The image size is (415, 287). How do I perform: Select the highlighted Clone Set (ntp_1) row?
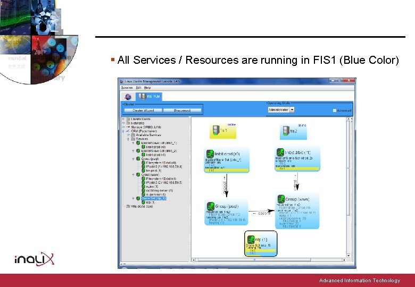click(154, 198)
